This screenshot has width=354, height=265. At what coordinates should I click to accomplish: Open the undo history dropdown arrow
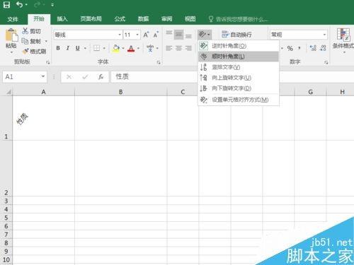26,5
